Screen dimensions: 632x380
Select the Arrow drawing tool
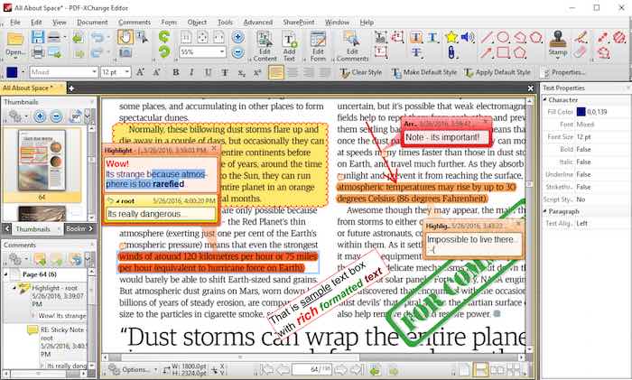coord(487,52)
